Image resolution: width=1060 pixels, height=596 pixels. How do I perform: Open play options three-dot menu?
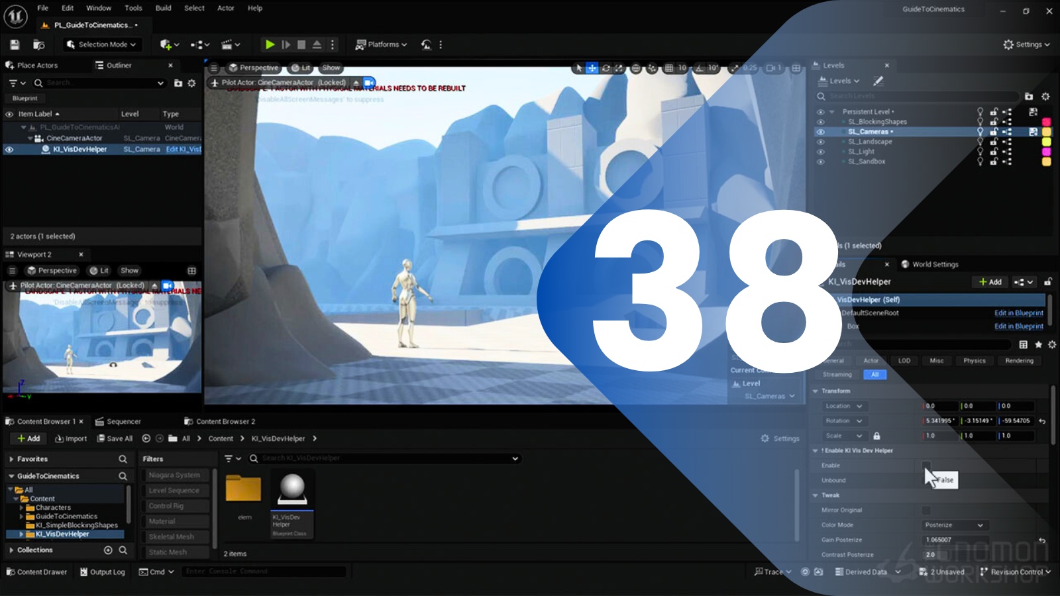coord(333,44)
